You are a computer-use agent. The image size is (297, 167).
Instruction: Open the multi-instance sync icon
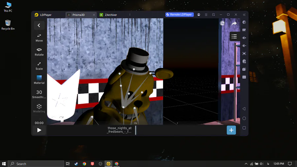(x=244, y=69)
